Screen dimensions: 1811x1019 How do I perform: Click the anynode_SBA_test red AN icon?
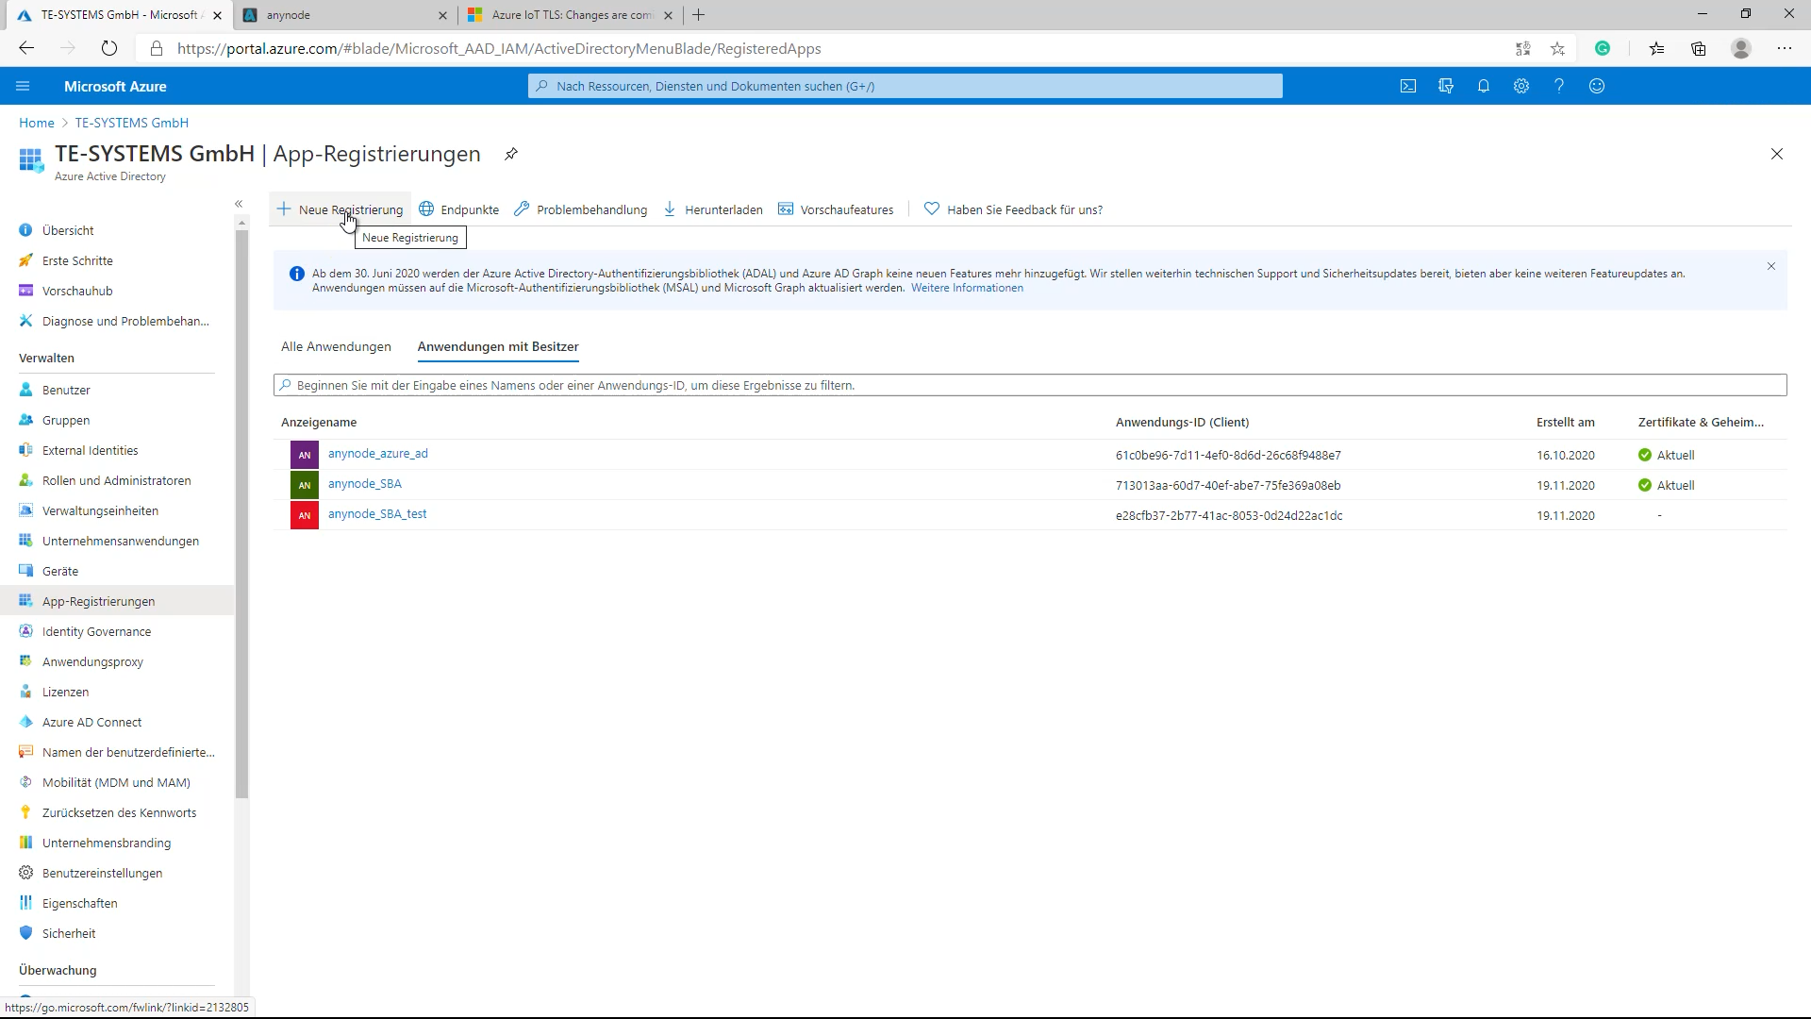click(x=305, y=515)
